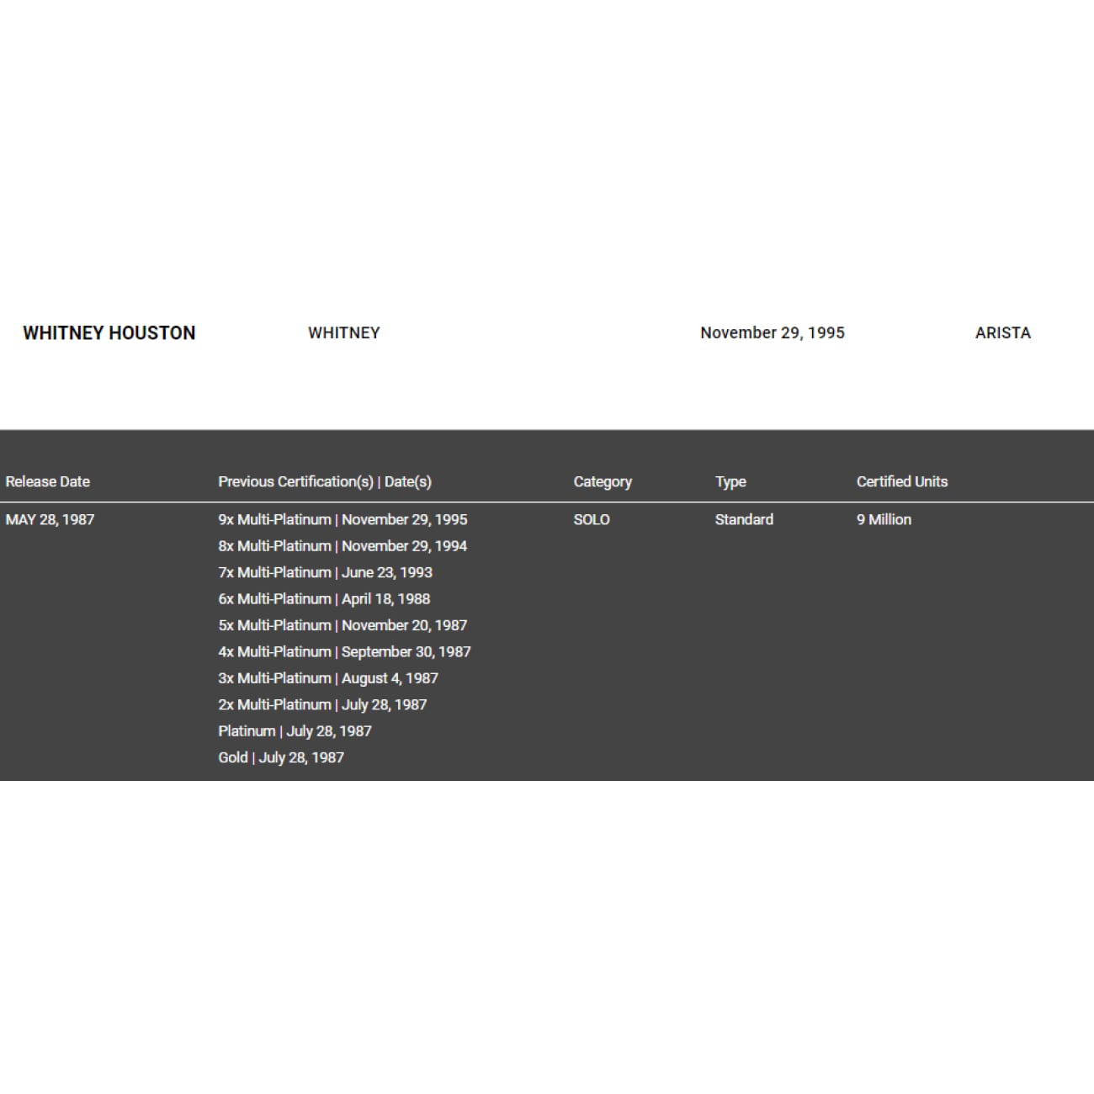Click the Previous Certification(s) | Date(s) header
This screenshot has height=1094, width=1094.
(x=325, y=481)
